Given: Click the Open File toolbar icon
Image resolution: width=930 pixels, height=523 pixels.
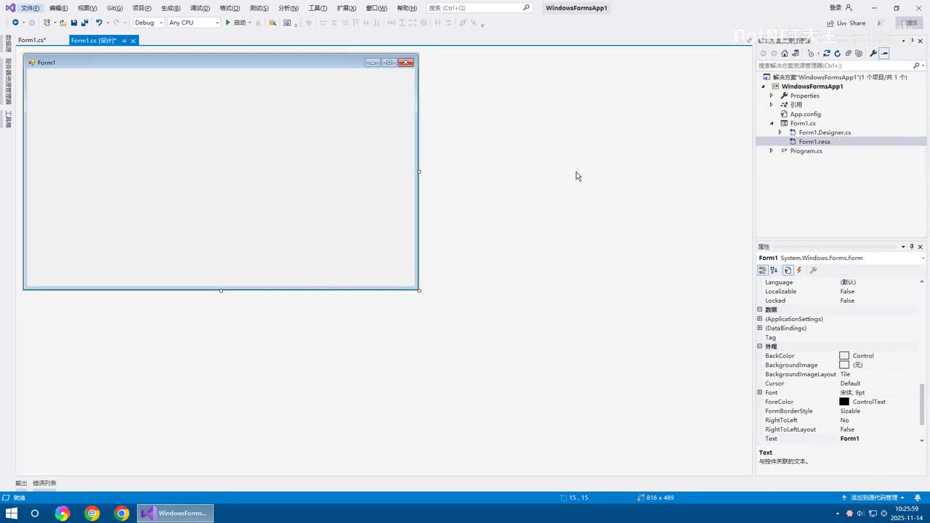Looking at the screenshot, I should click(x=63, y=23).
